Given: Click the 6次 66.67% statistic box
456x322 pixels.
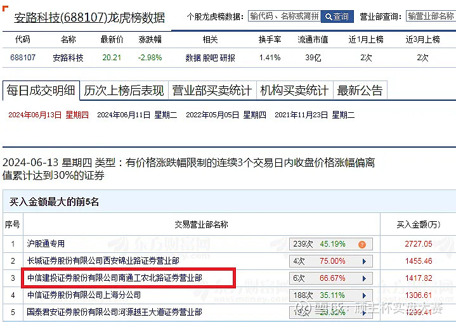Looking at the screenshot, I should tap(331, 278).
